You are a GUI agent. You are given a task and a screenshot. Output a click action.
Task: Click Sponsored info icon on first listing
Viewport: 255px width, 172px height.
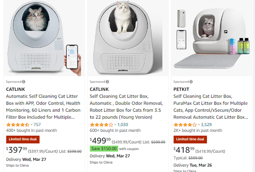tap(24, 82)
